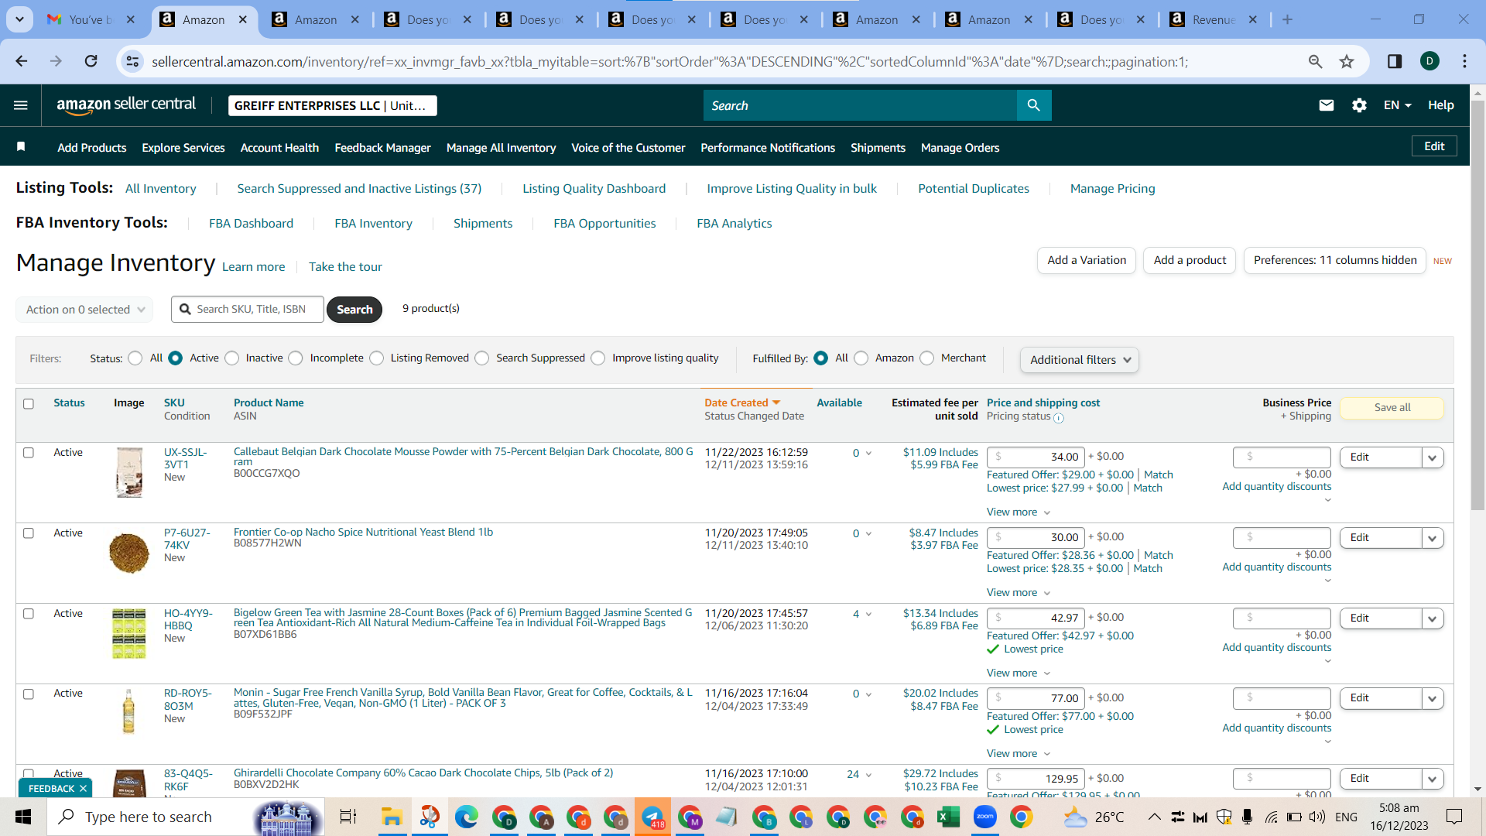The height and width of the screenshot is (836, 1486).
Task: Switch to the Gmail browser tab
Action: tap(91, 19)
